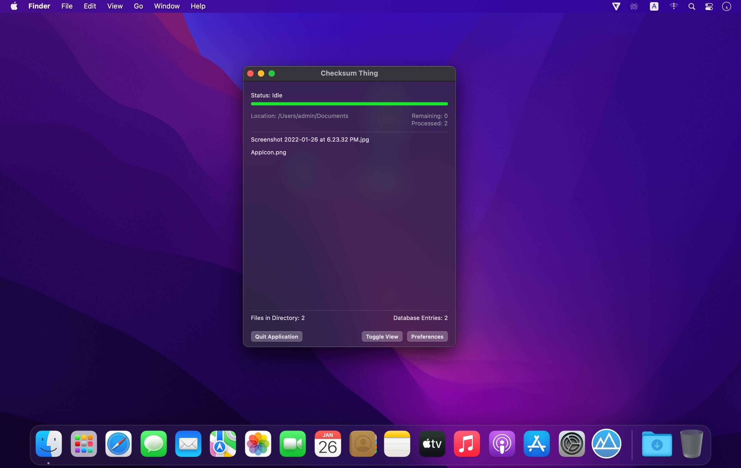The height and width of the screenshot is (468, 741).
Task: Open the Preferences button
Action: (x=427, y=336)
